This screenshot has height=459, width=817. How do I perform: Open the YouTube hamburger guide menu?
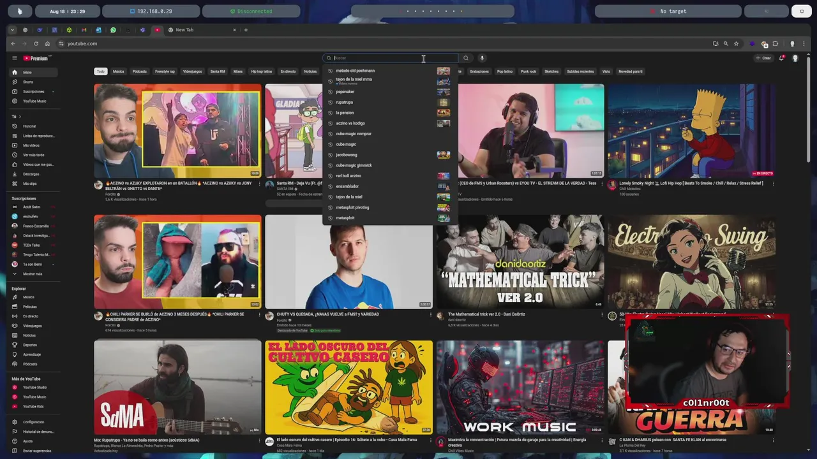point(14,58)
